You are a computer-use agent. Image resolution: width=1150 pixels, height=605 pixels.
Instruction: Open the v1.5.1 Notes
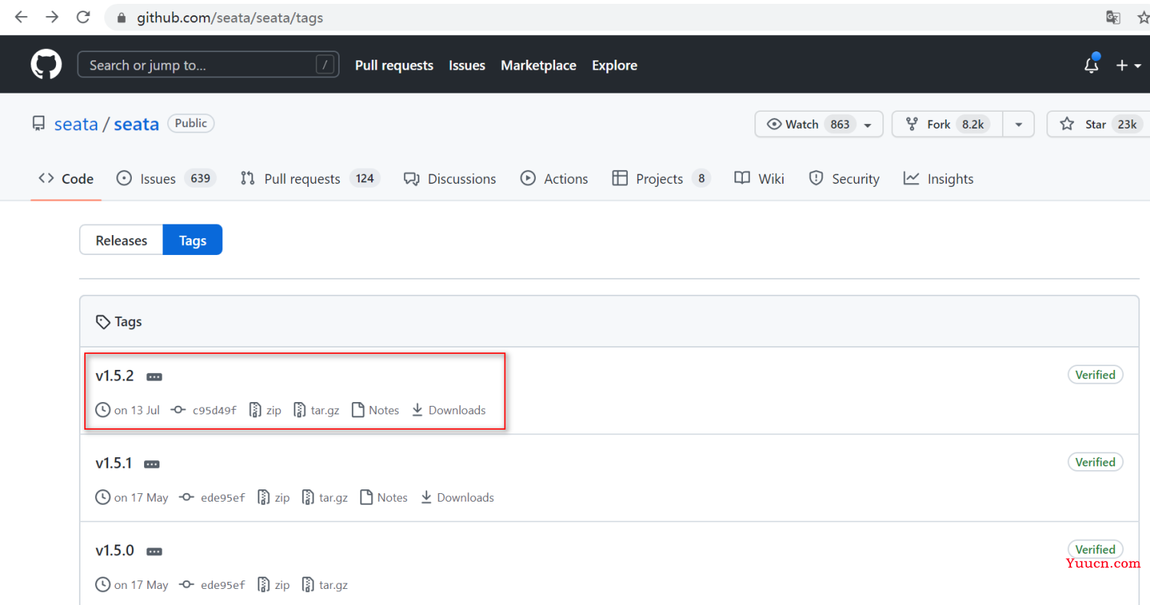click(x=384, y=498)
